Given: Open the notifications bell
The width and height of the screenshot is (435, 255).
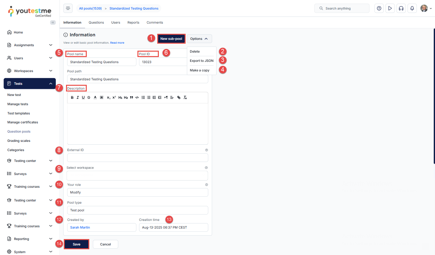Looking at the screenshot, I should click(412, 8).
